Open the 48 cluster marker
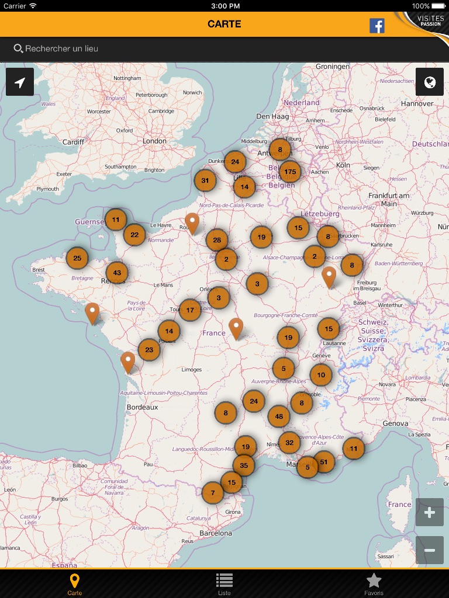Screen dimensions: 449x598 tap(279, 416)
